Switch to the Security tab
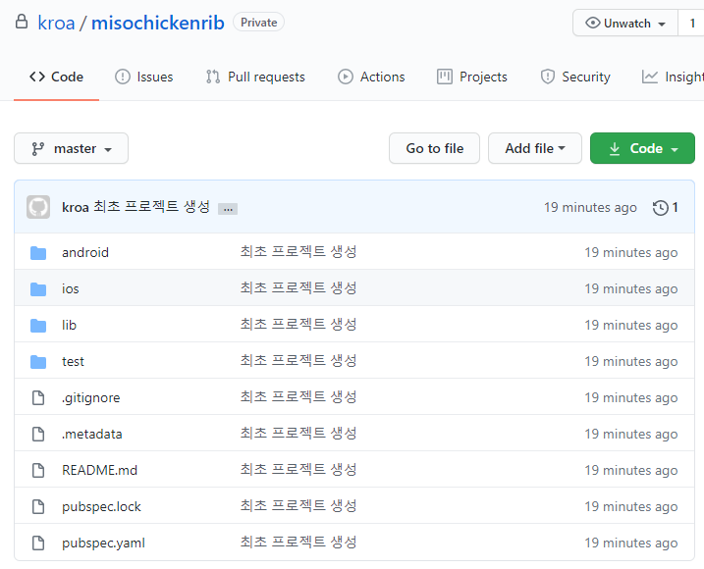 tap(575, 77)
